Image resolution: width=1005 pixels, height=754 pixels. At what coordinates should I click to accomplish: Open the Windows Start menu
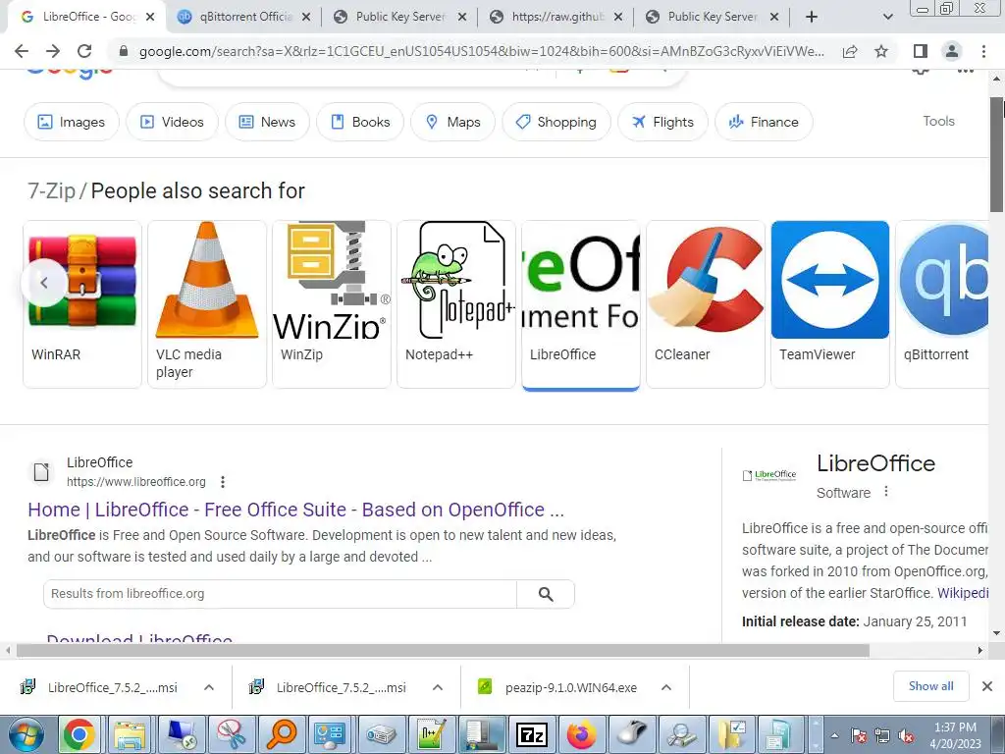tap(26, 734)
